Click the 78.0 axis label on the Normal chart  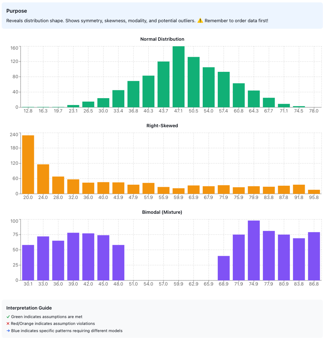click(314, 110)
